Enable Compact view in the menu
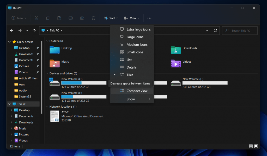The height and width of the screenshot is (156, 267). coord(137,91)
